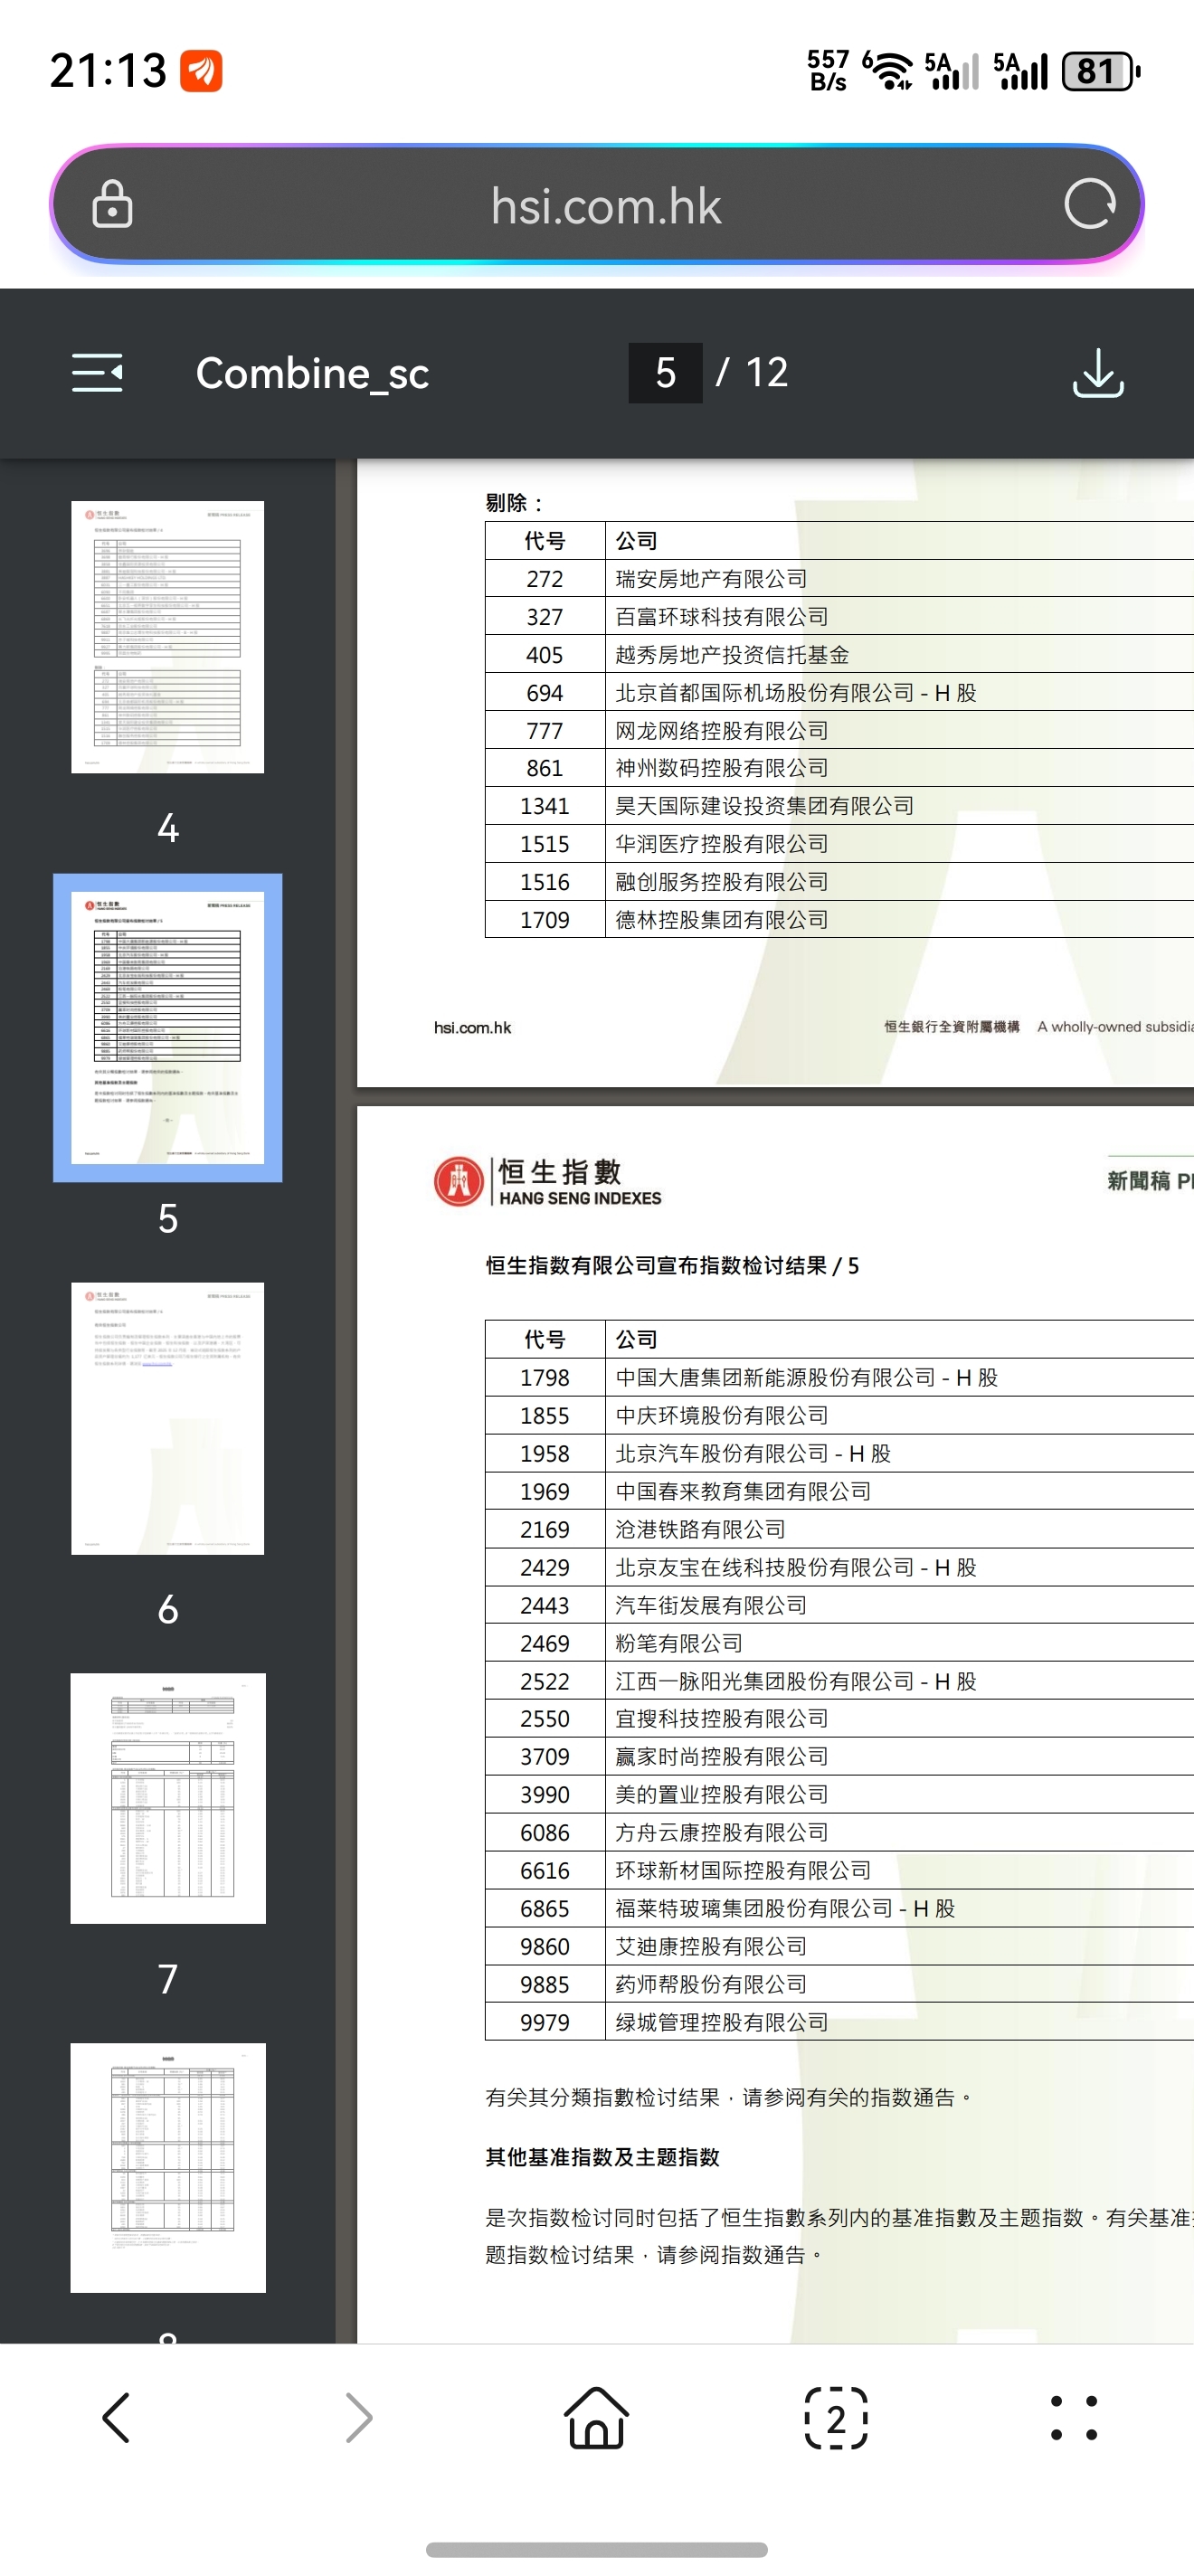Click the 剔除 heading

coord(514,503)
